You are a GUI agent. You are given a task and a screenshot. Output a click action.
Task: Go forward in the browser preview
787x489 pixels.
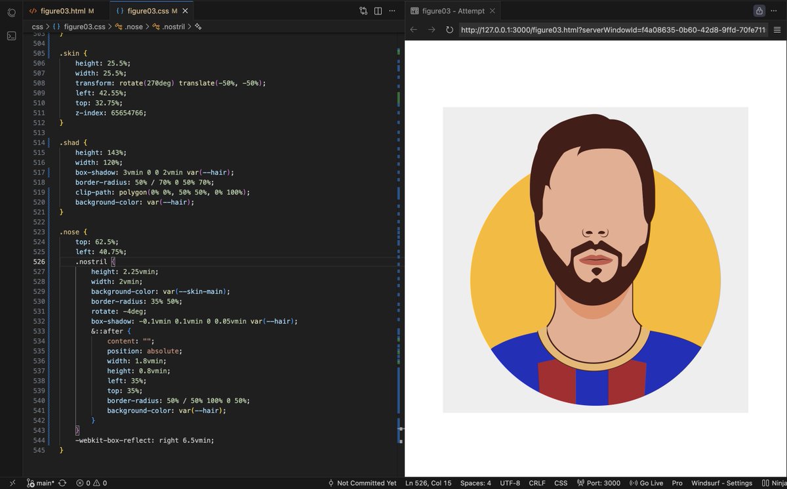point(432,30)
